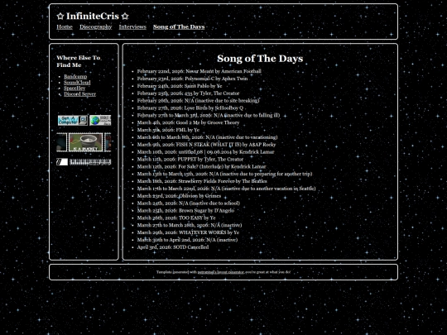Select the 'Strawberry Fields Forever' entry
Image resolution: width=447 pixels, height=335 pixels.
[202, 181]
